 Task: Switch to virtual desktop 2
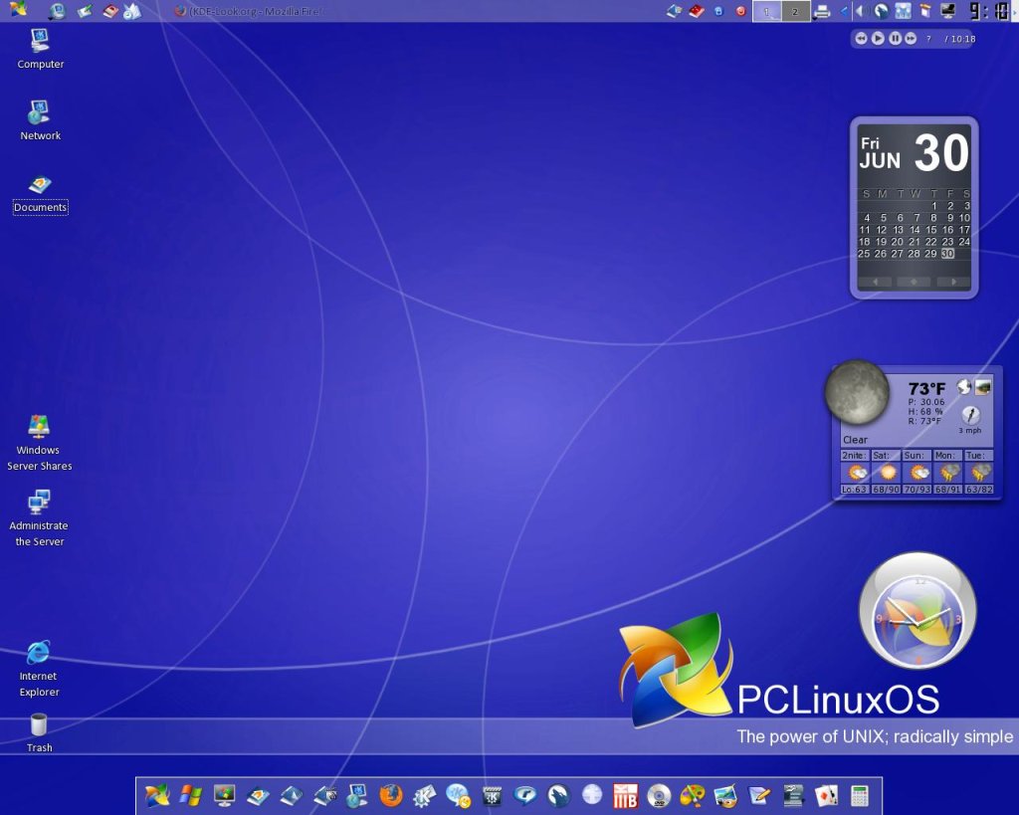(x=795, y=11)
